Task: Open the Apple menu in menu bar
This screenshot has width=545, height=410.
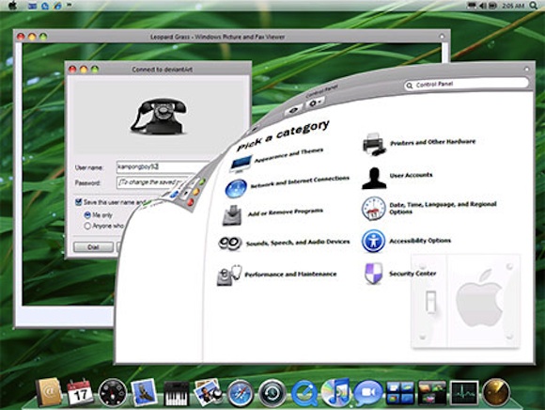Action: click(x=12, y=6)
